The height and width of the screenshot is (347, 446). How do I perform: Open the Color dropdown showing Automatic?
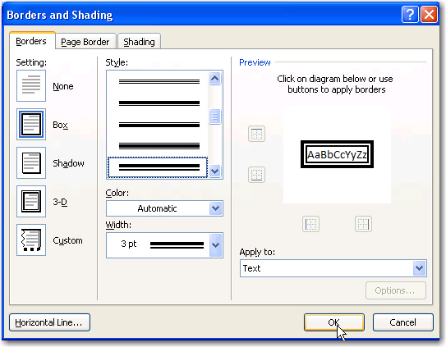coord(164,208)
